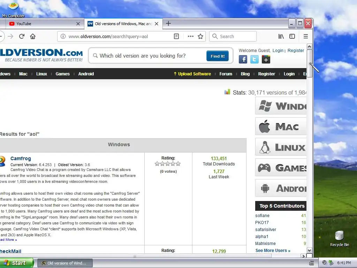Open contributor Matrixisme profile

pos(265,243)
